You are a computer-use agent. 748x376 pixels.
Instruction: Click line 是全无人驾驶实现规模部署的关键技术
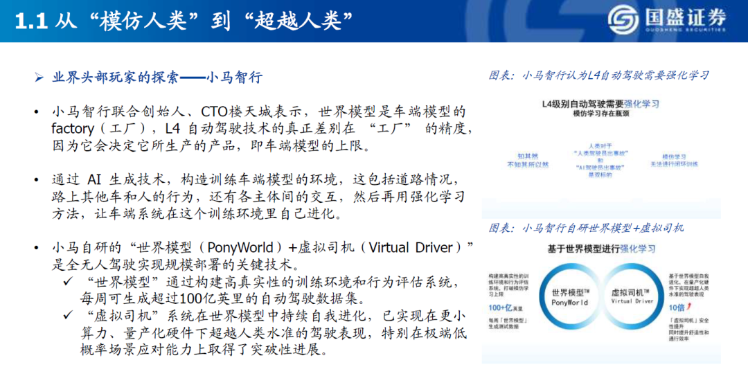[x=175, y=265]
